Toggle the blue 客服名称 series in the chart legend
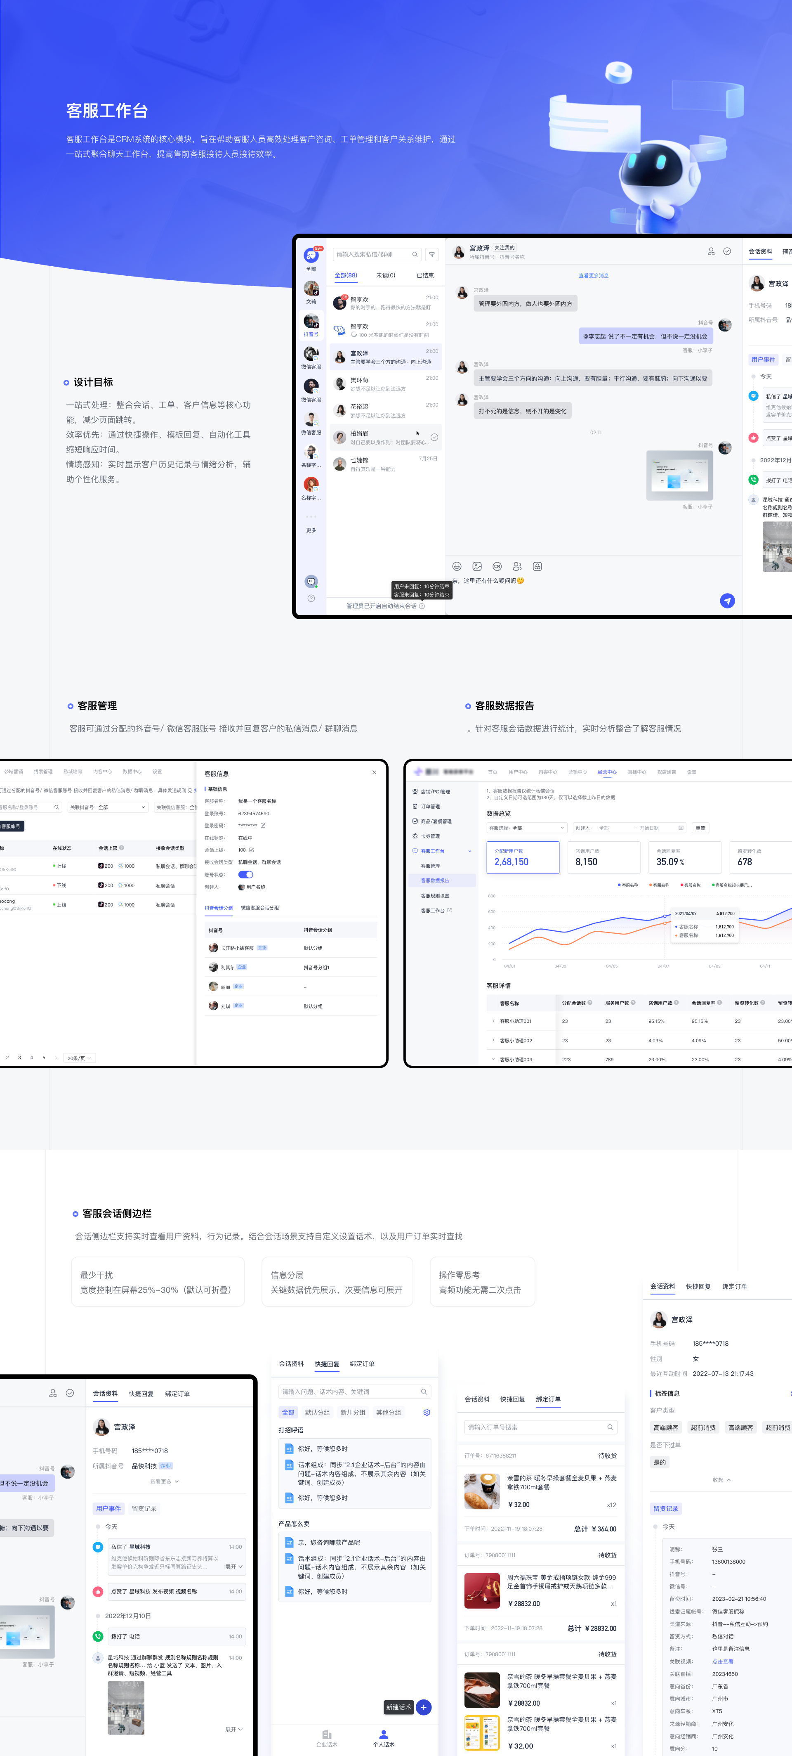Screen dimensions: 792x1756 619,885
